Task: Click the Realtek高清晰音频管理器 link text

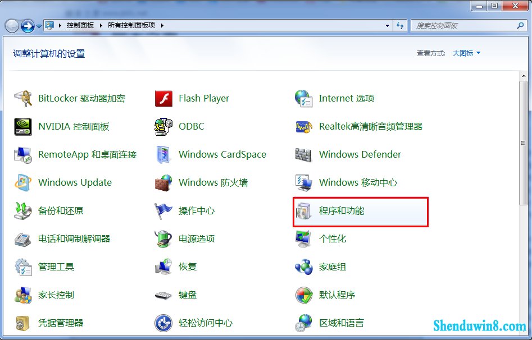Action: (x=371, y=126)
